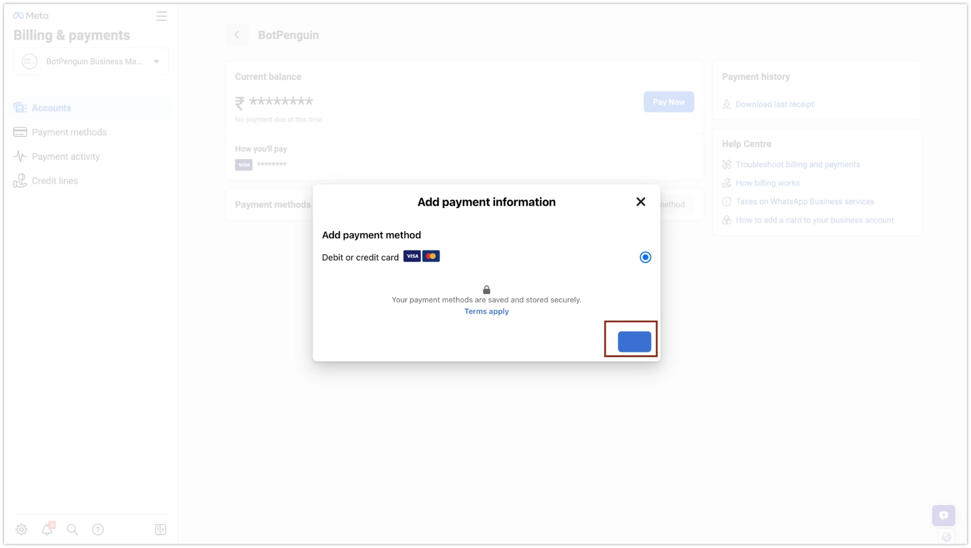Viewport: 971px width, 548px height.
Task: Open Troubleshoot billing and payments help
Action: point(798,164)
